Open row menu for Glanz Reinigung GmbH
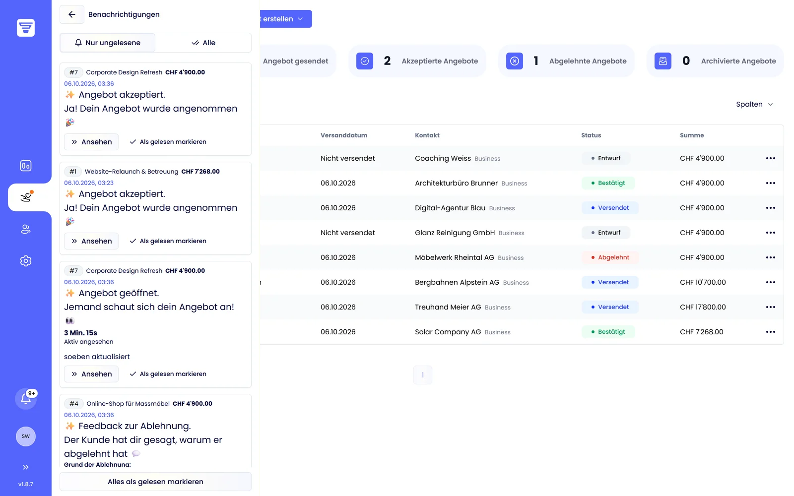This screenshot has height=496, width=794. click(x=771, y=233)
